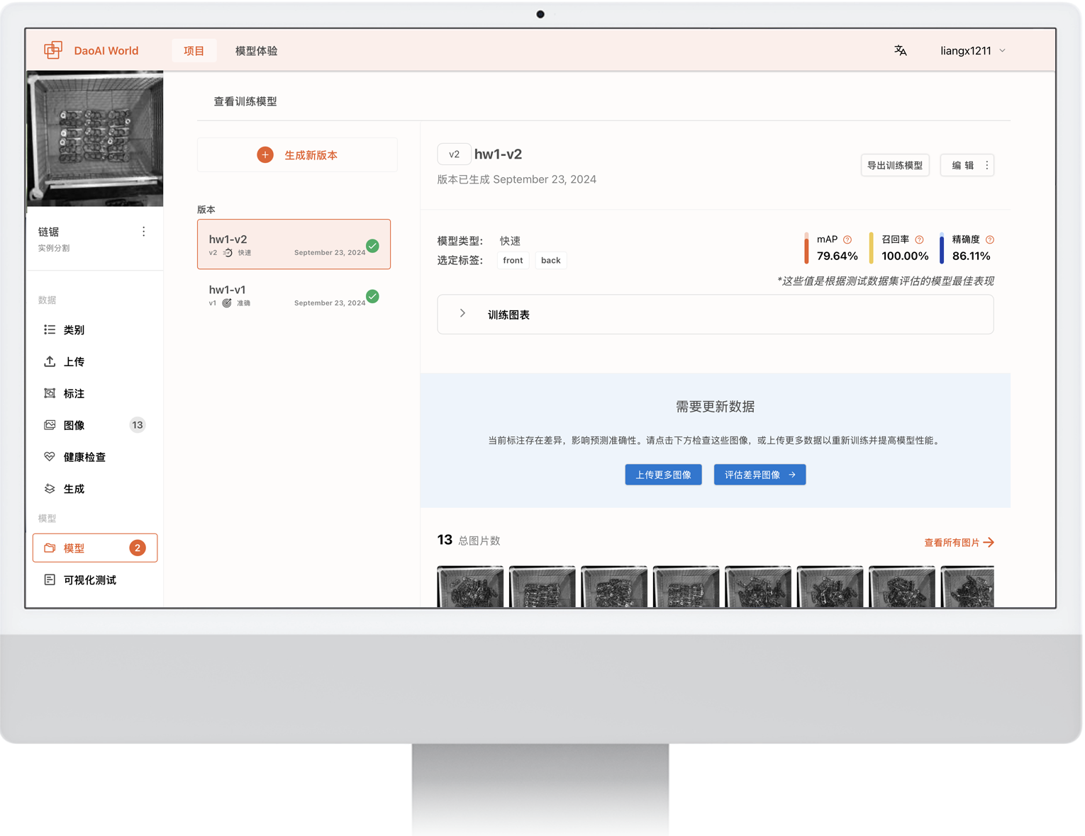Viewport: 1085px width, 836px height.
Task: Click the front label tag
Action: pos(513,261)
